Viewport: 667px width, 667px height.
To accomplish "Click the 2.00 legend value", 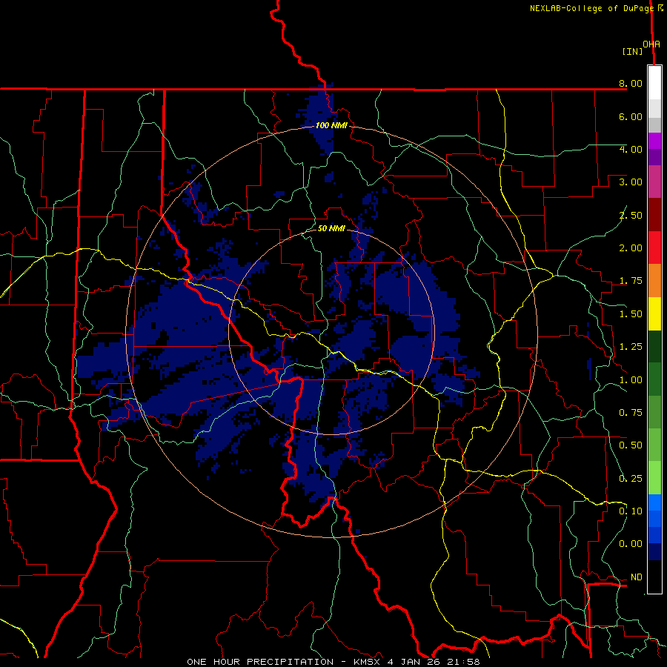I will [x=631, y=248].
